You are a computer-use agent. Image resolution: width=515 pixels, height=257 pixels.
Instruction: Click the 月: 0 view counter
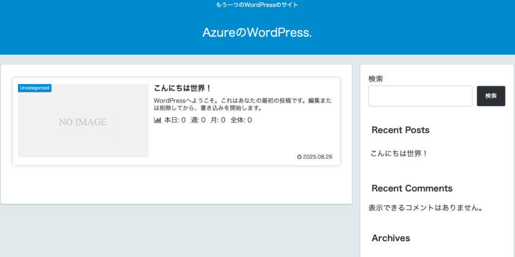point(218,120)
